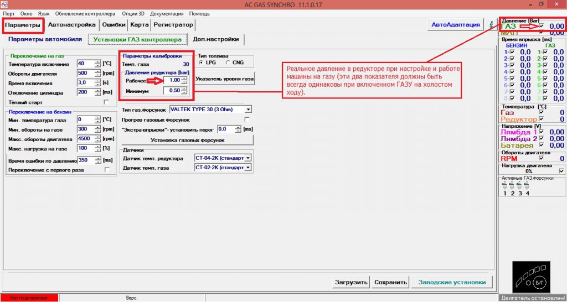567x302 pixels.
Task: Click the Мин. температура газа field
Action: coord(86,119)
